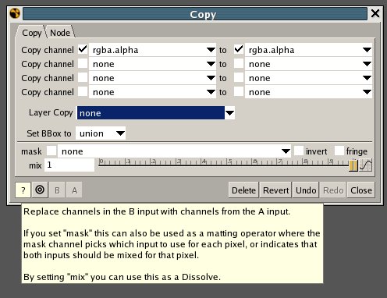Open first source rgba.alpha dropdown
387x298 pixels.
[x=152, y=50]
